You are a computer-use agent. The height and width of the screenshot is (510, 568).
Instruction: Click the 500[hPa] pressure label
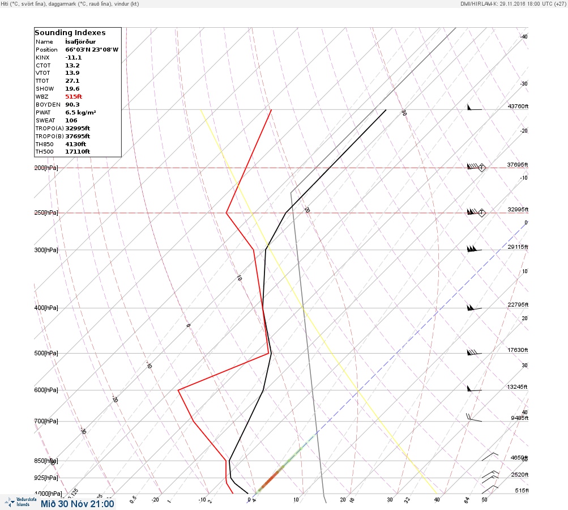46,353
